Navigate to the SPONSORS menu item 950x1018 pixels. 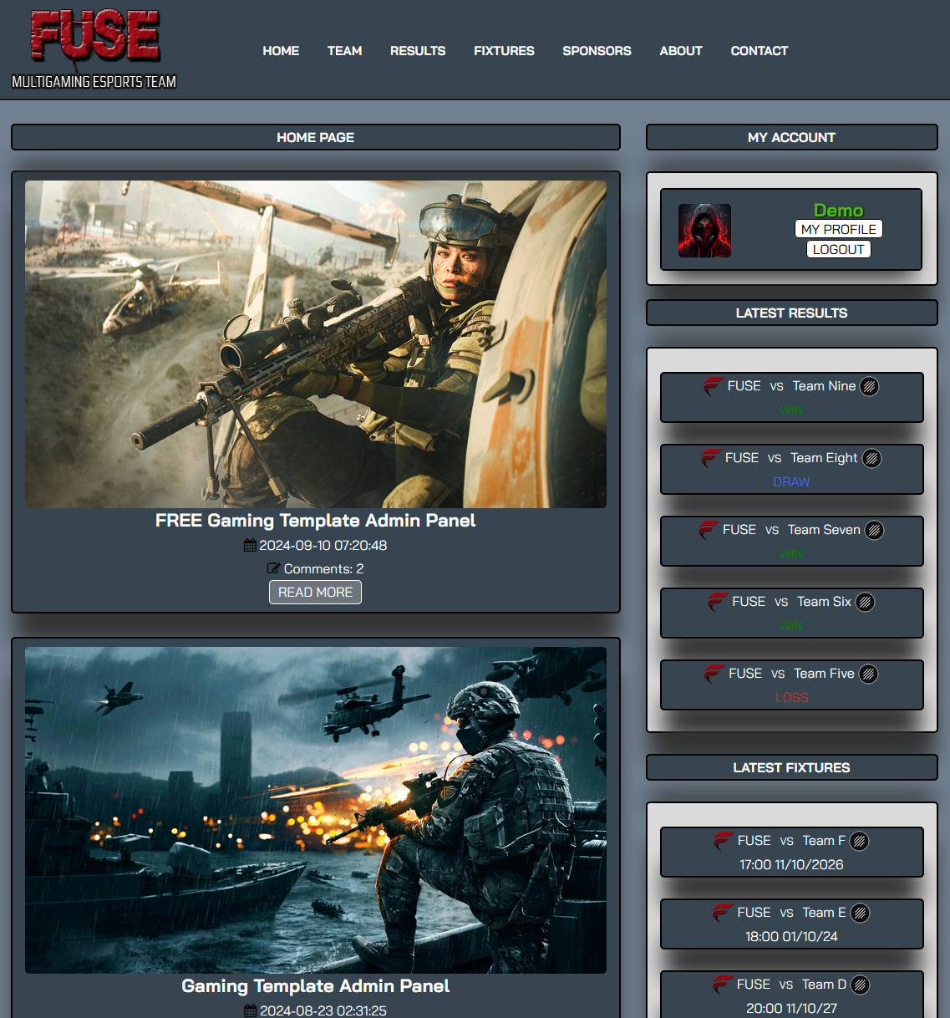597,51
